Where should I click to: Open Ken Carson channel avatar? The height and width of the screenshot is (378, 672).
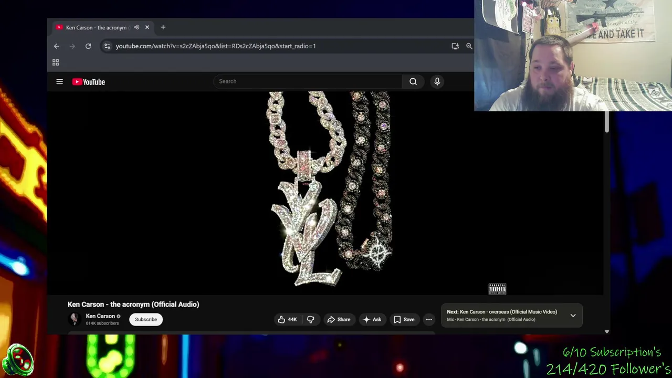[75, 319]
